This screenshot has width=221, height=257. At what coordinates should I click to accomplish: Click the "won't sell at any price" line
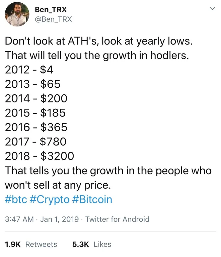pos(58,185)
